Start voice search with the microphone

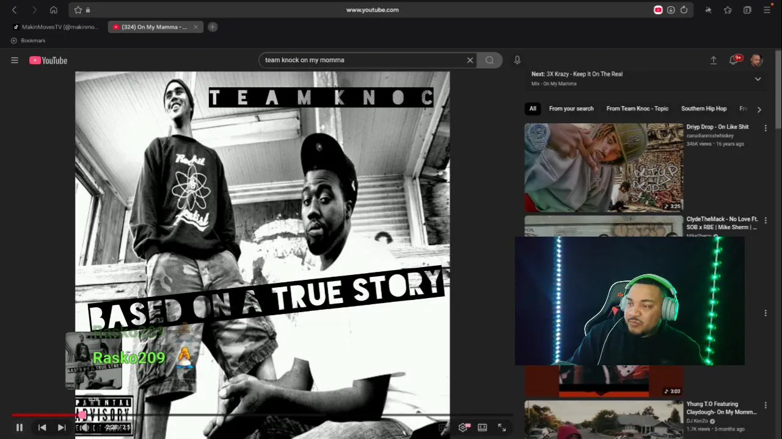pos(517,60)
